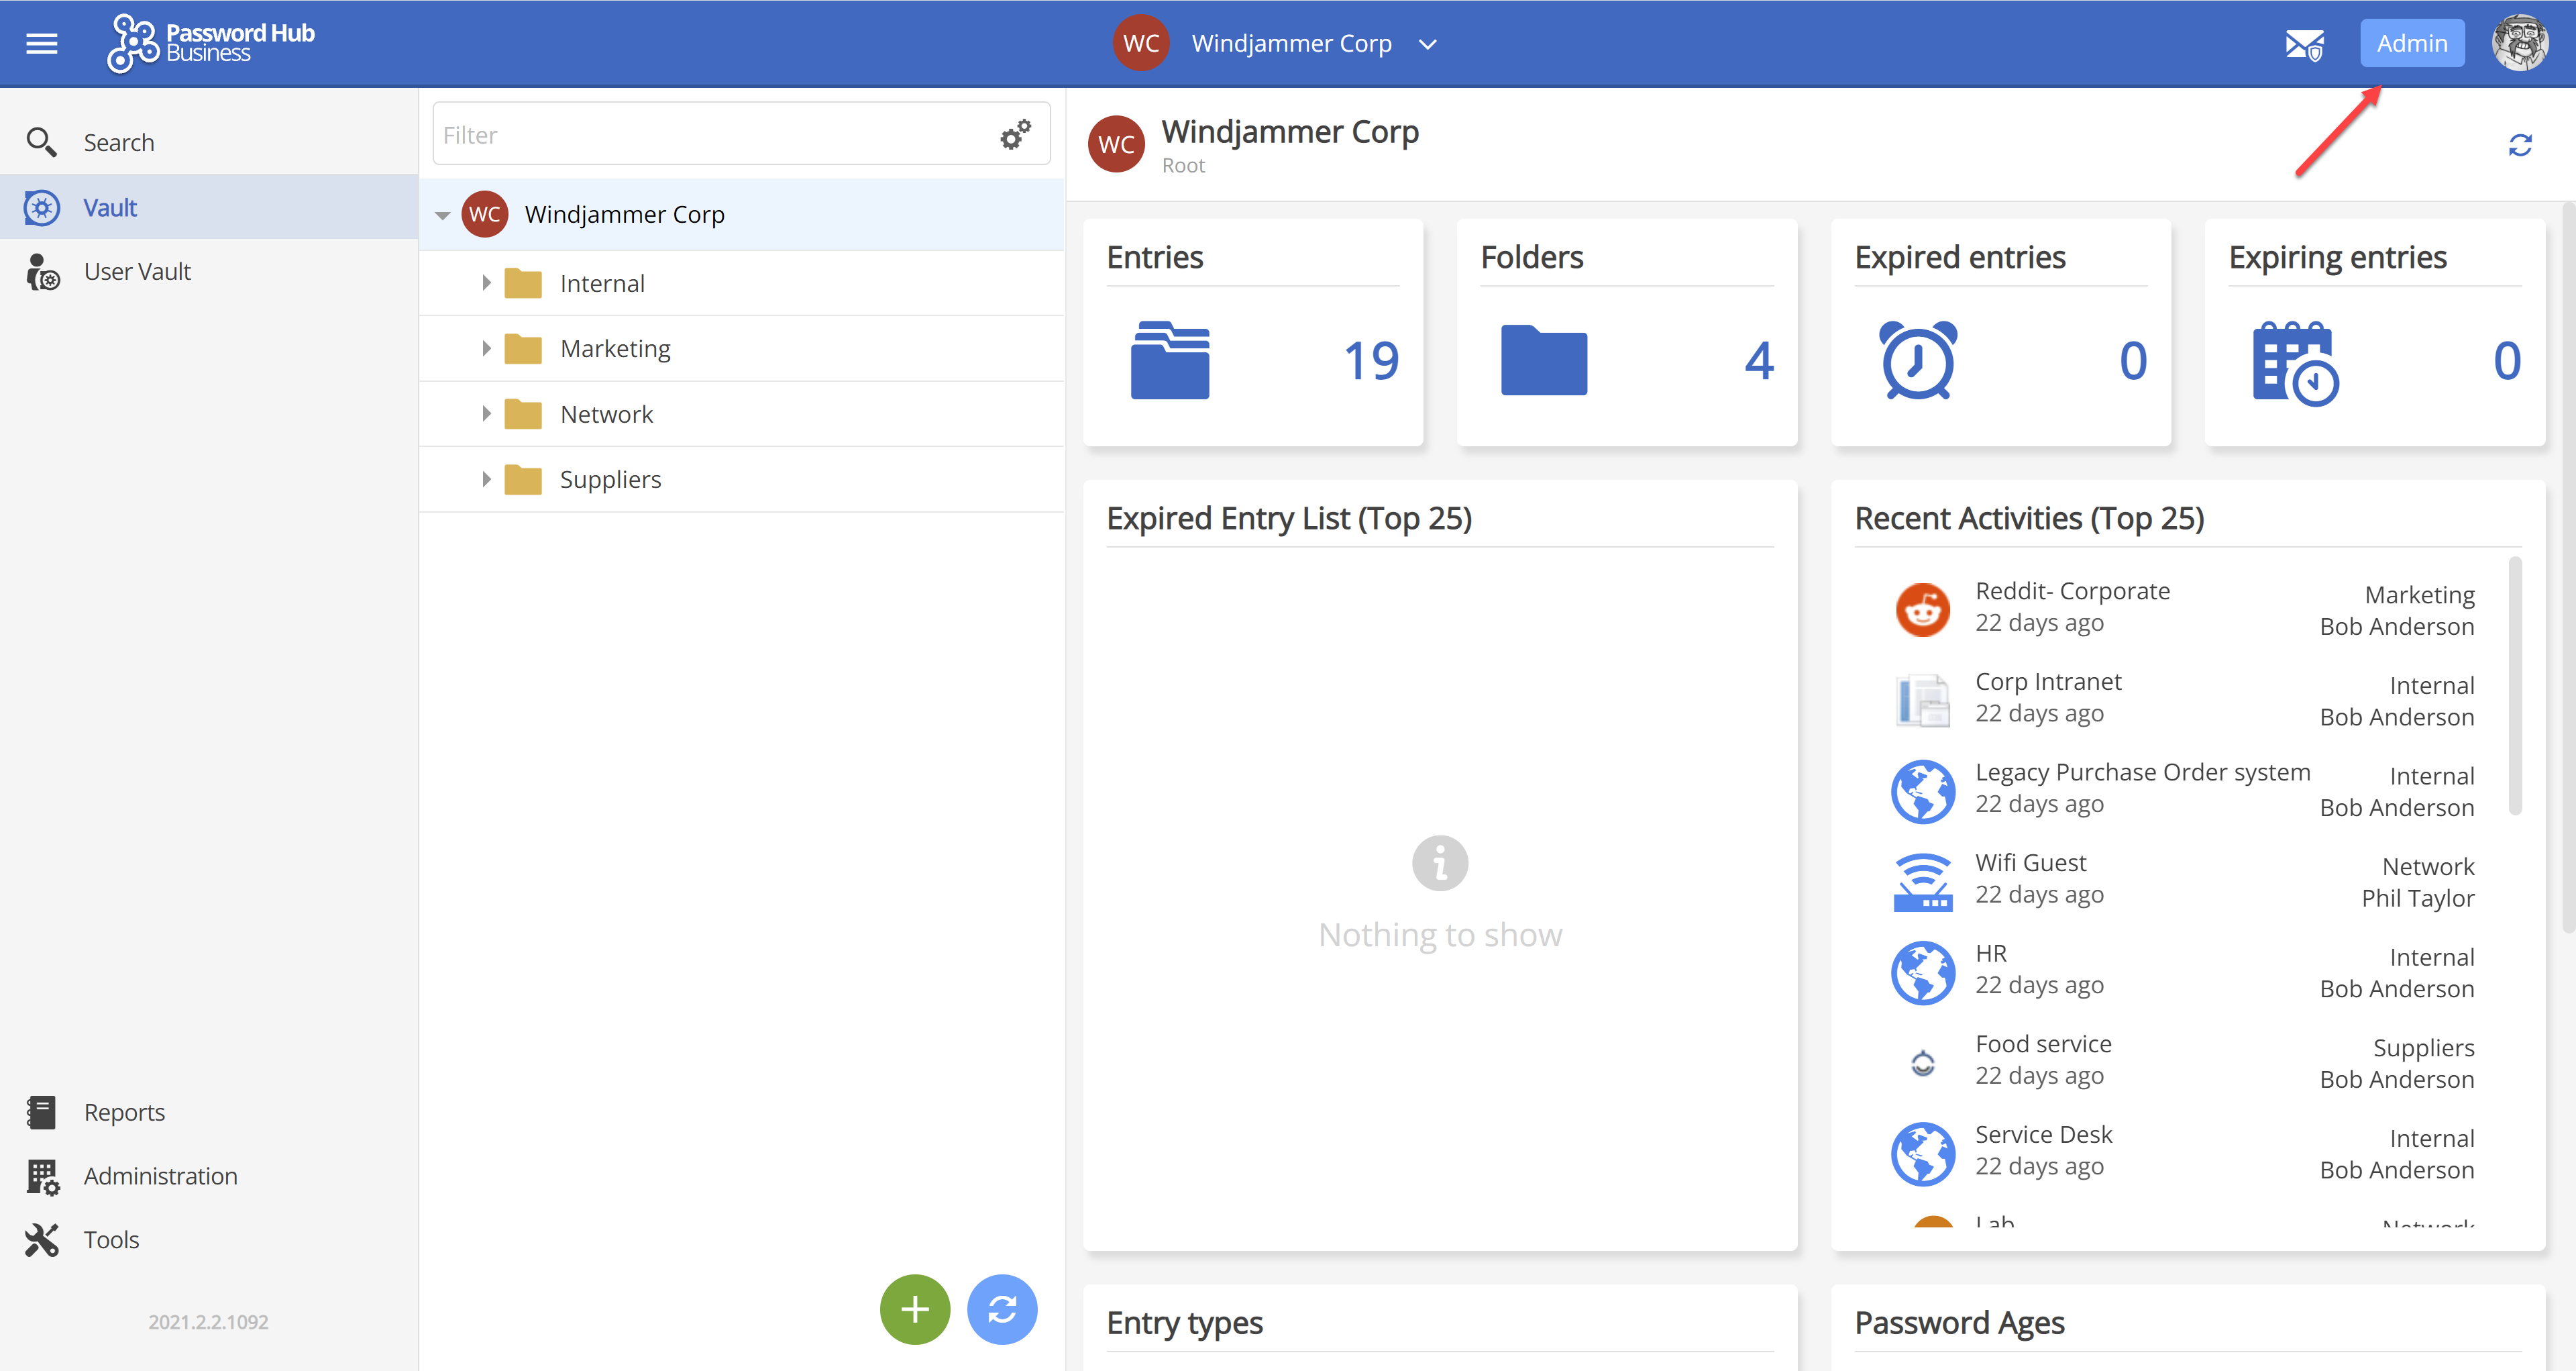Open the hamburger menu icon
The image size is (2576, 1371).
point(41,43)
